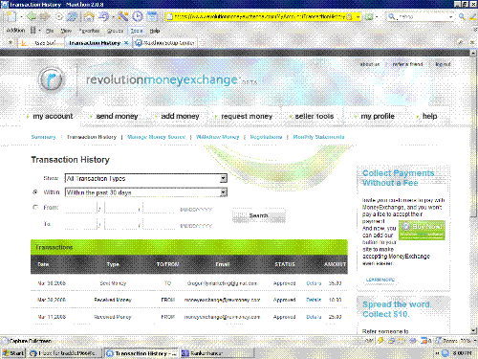
Task: Expand the search engine dropdown arrow
Action: coord(451,16)
